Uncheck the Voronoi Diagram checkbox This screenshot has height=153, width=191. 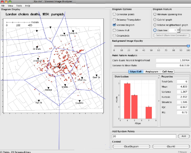[x=114, y=25]
